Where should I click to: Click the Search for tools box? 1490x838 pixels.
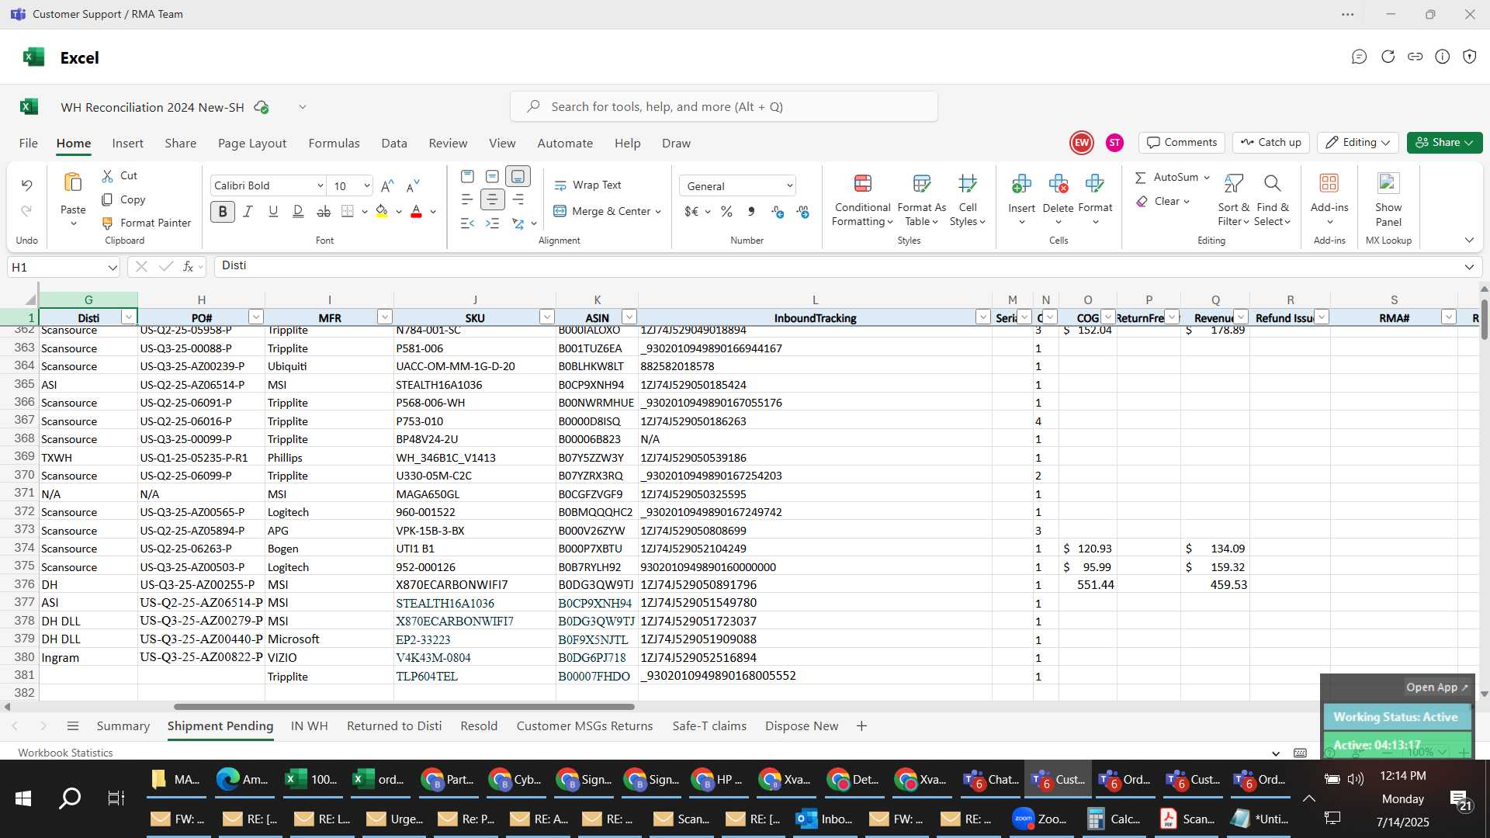click(723, 106)
